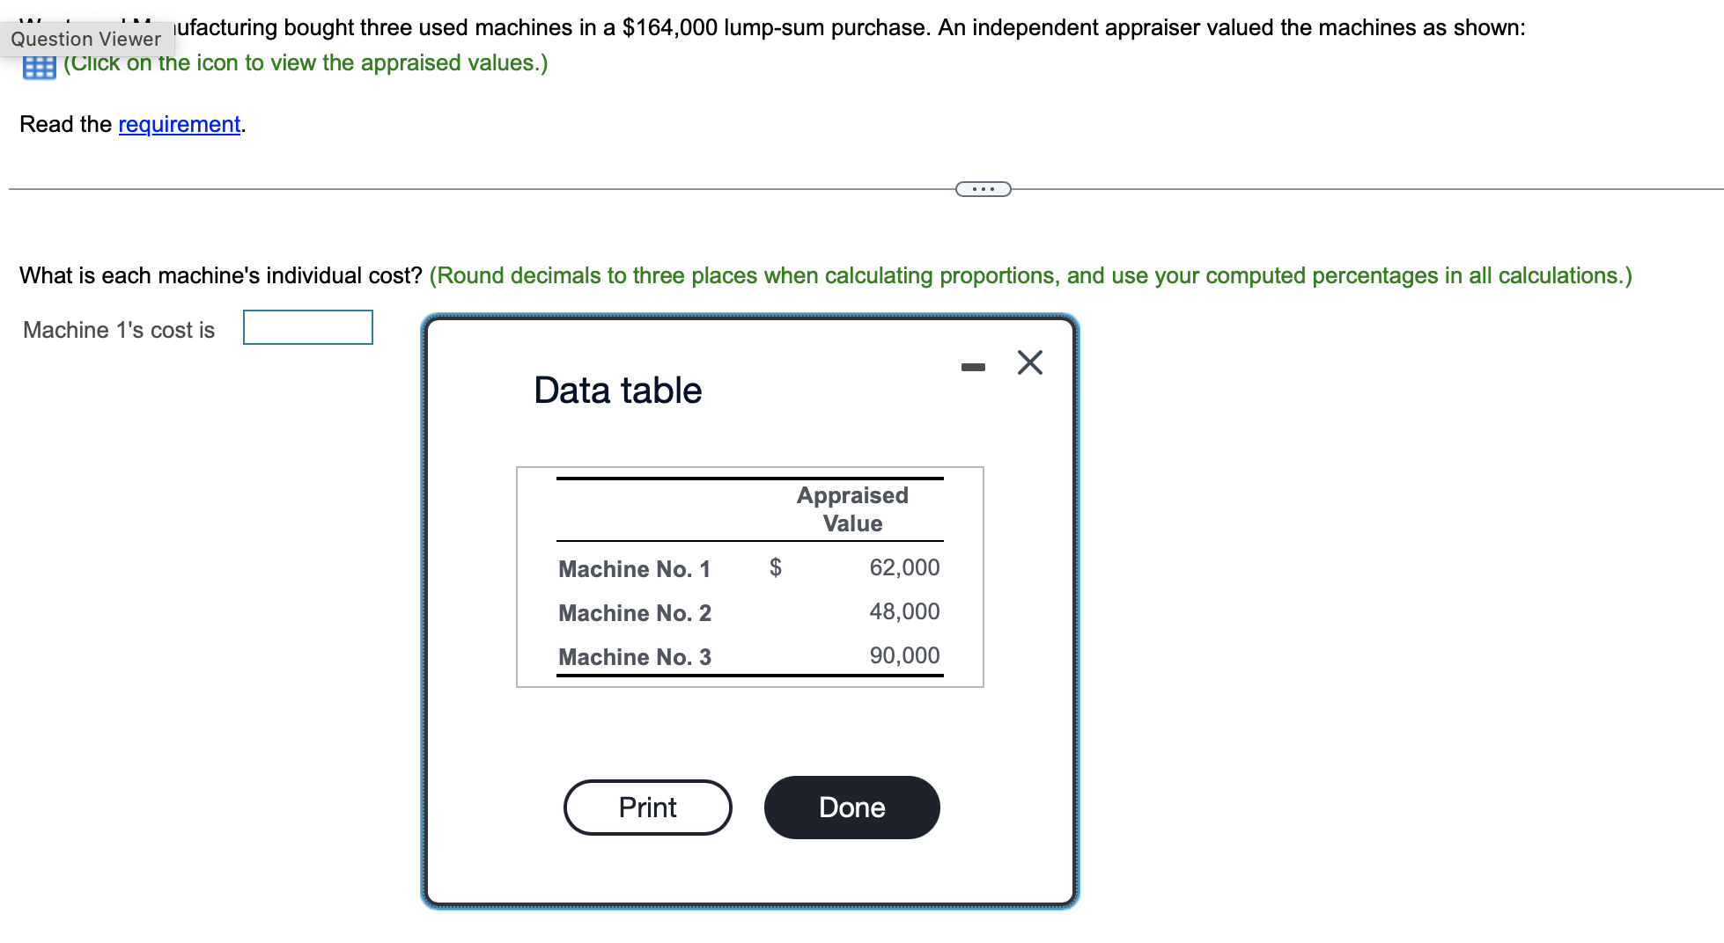
Task: Open the appraised values table icon
Action: coord(39,67)
